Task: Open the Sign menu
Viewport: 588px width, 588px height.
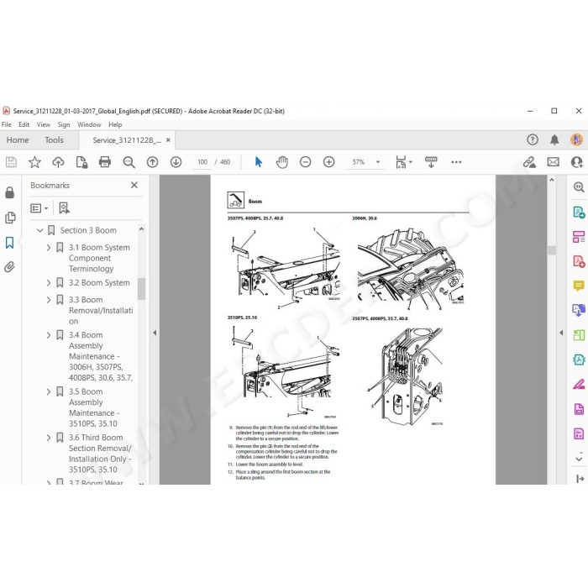Action: pyautogui.click(x=64, y=124)
